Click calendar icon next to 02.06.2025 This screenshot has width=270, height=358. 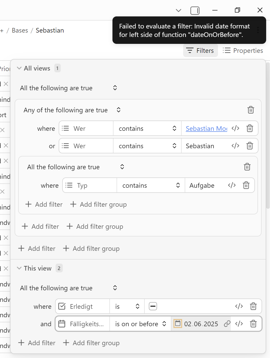click(178, 324)
